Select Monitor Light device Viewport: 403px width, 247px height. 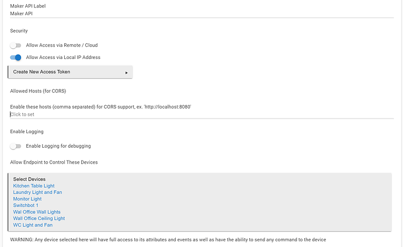tap(27, 199)
